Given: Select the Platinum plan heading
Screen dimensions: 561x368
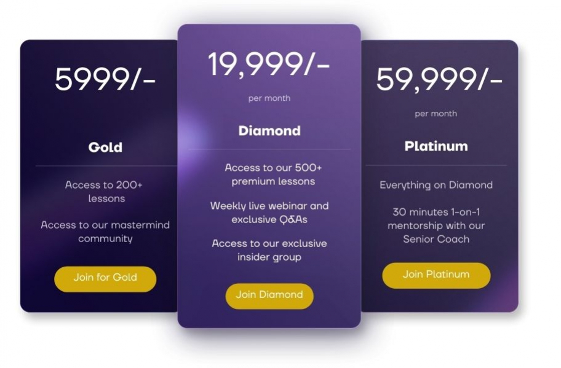Looking at the screenshot, I should (x=436, y=146).
